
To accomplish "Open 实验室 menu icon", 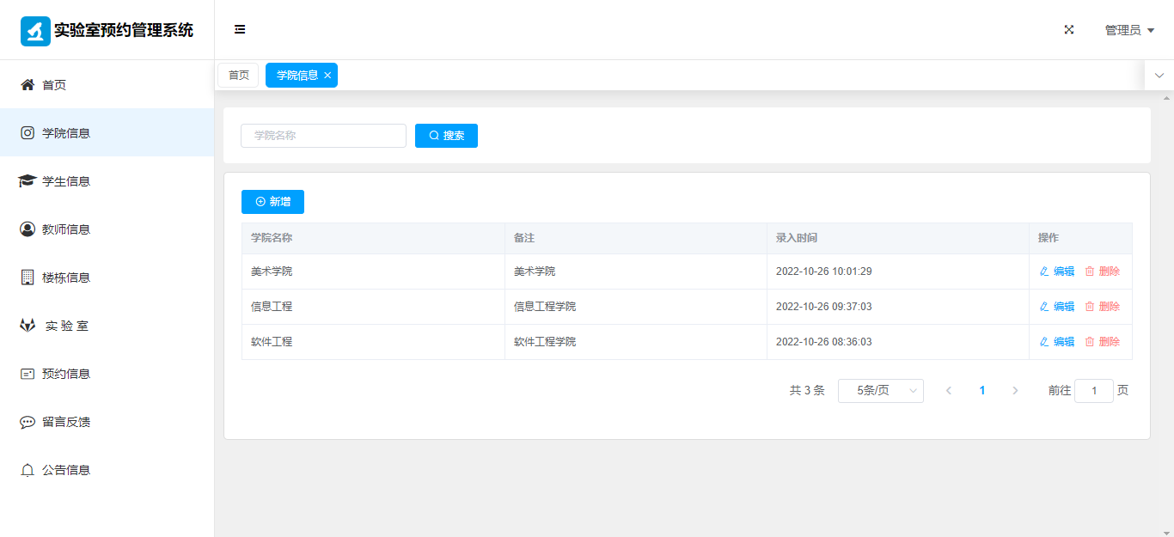I will pos(28,326).
